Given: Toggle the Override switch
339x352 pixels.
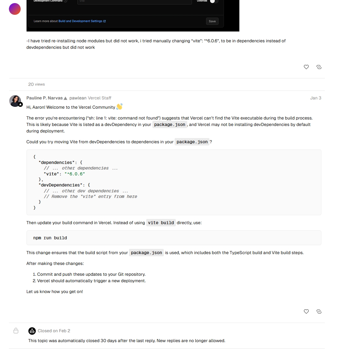Looking at the screenshot, I should point(214,1).
